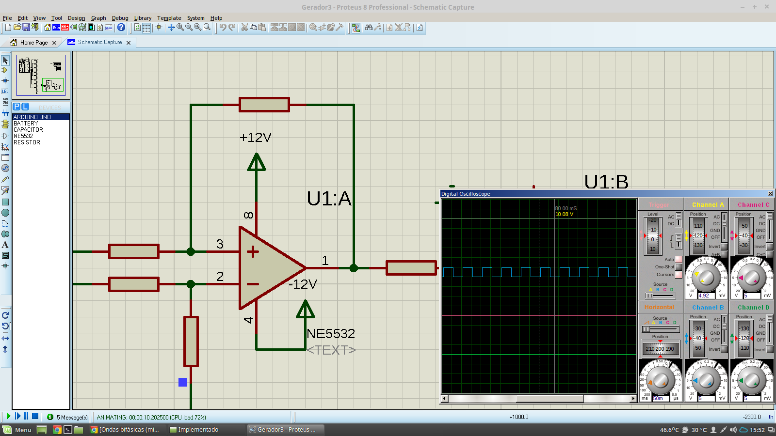Image resolution: width=776 pixels, height=436 pixels.
Task: Select the Wire Label (LBL) Mode tool
Action: pos(5,91)
